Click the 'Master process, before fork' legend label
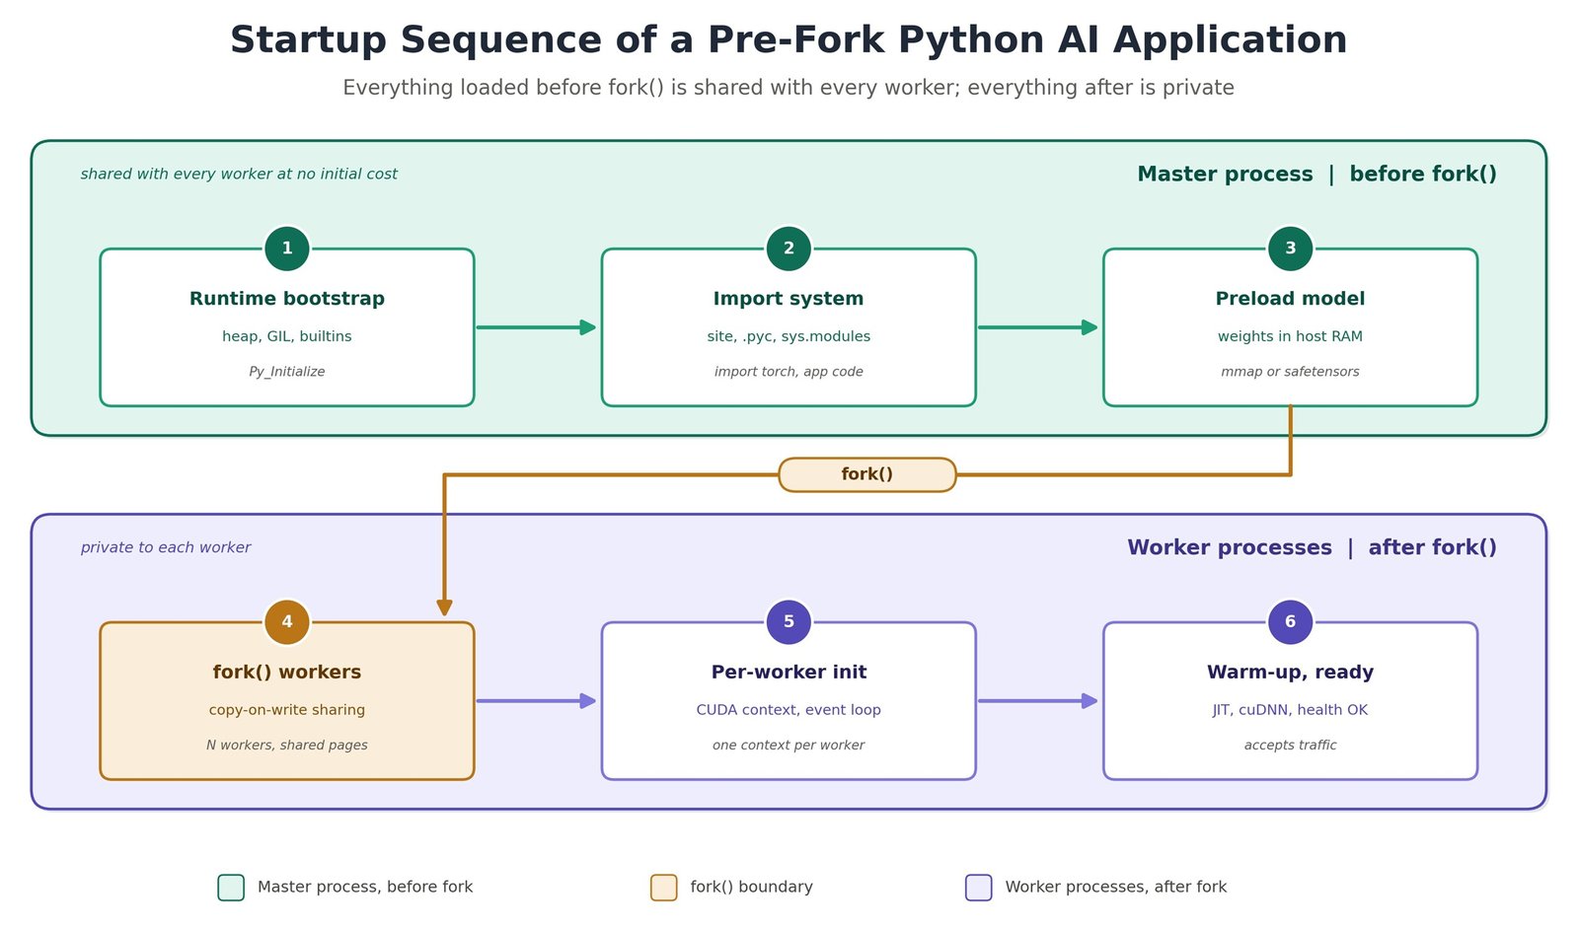The image size is (1579, 927). coord(365,888)
